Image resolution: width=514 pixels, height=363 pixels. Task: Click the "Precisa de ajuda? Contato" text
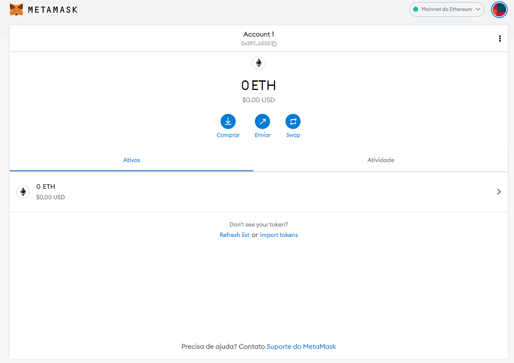(223, 346)
